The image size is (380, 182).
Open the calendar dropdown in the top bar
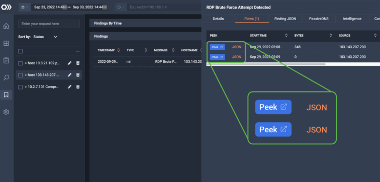pos(25,7)
